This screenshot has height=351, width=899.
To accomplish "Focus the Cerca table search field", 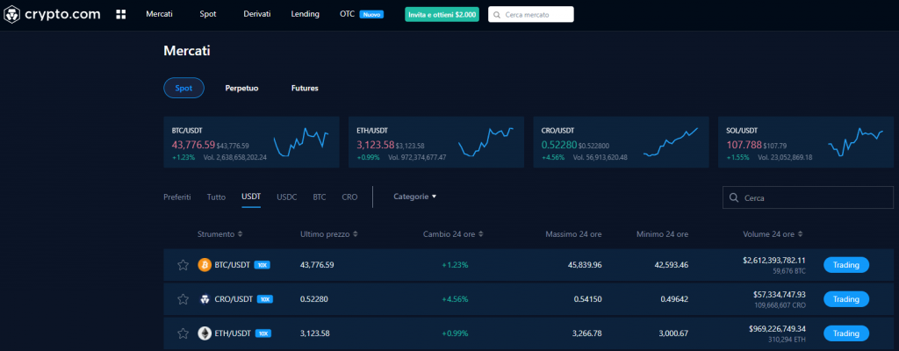I will click(808, 197).
